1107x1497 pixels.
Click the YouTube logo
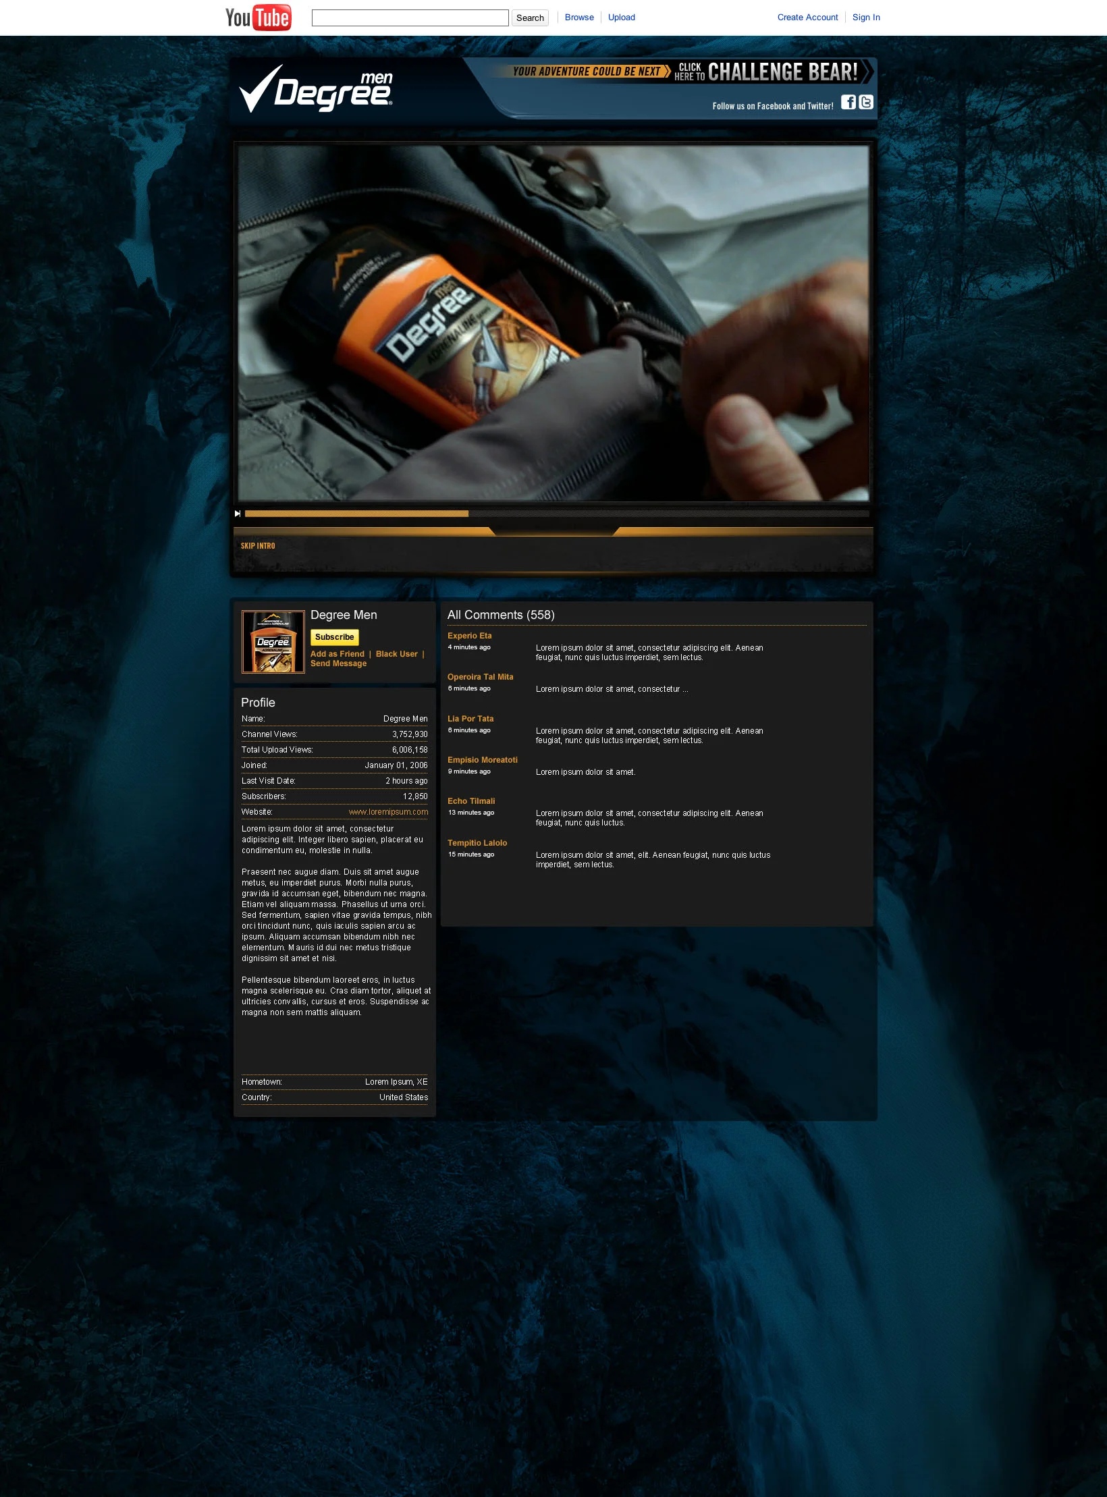click(259, 18)
